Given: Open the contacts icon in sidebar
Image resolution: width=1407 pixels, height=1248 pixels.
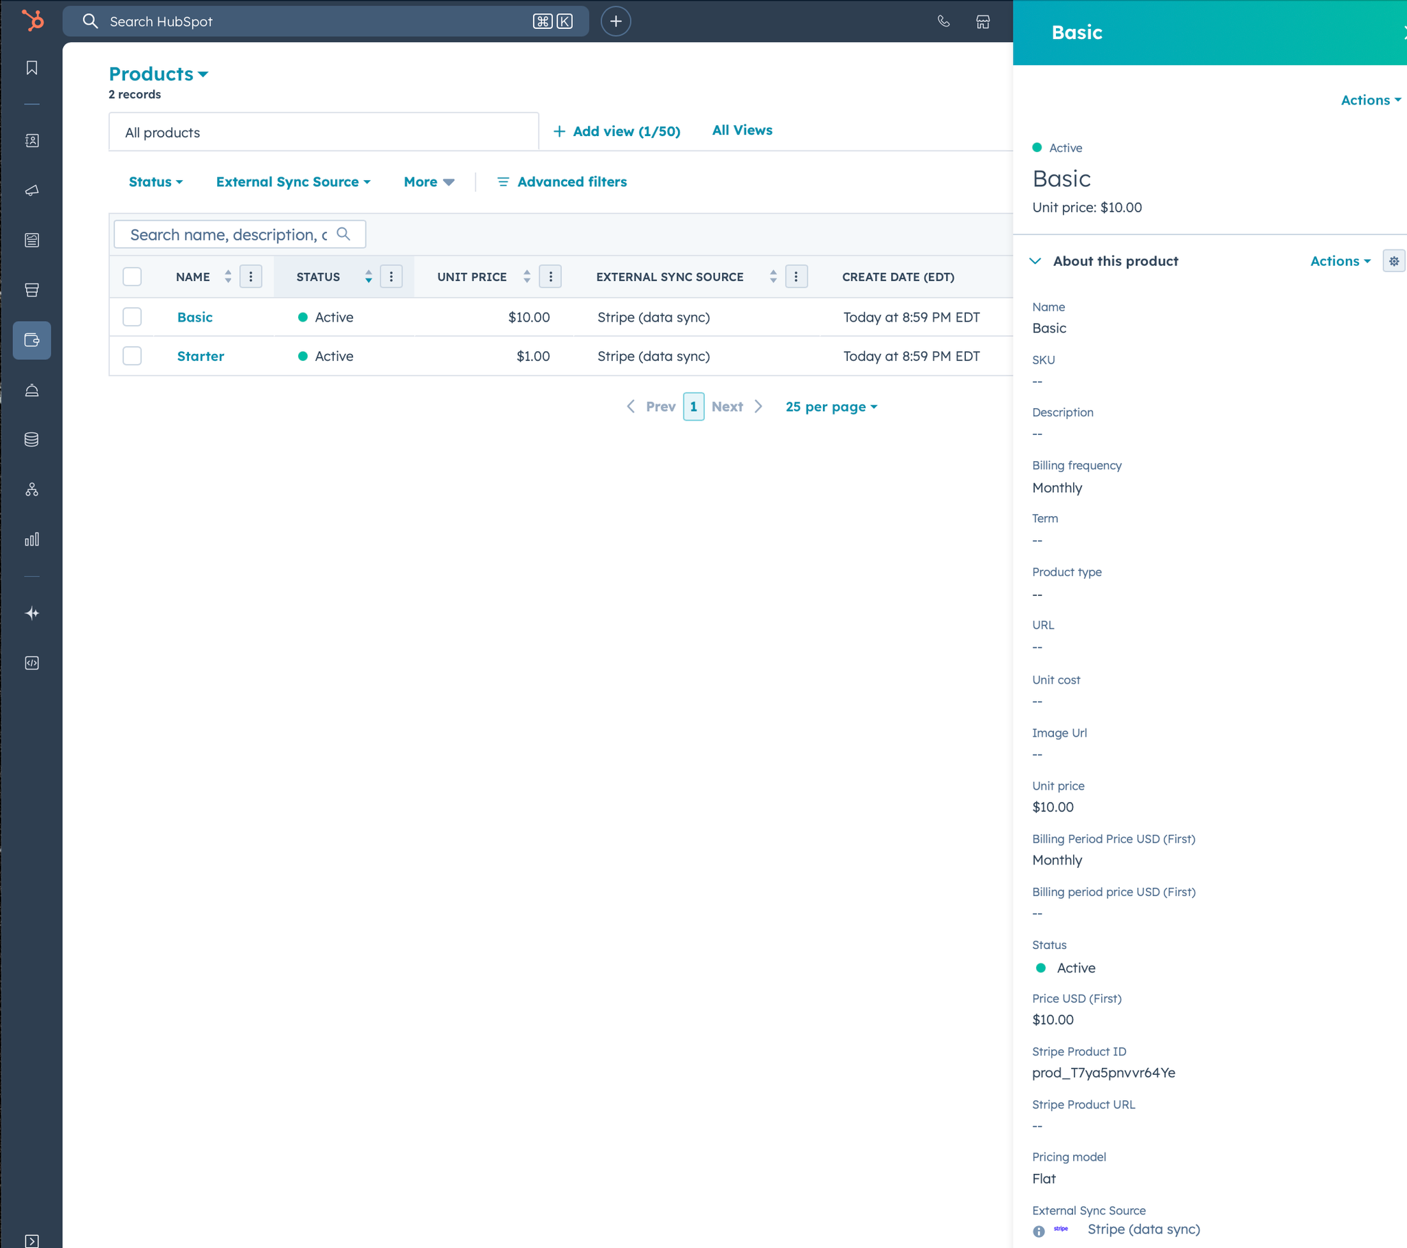Looking at the screenshot, I should coord(32,140).
